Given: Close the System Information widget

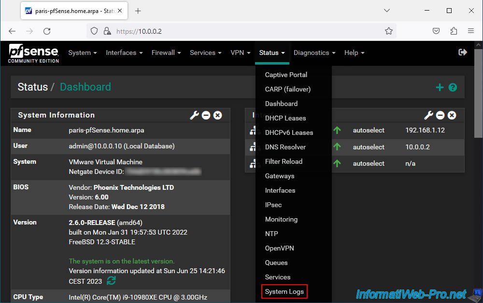Looking at the screenshot, I should pos(218,115).
